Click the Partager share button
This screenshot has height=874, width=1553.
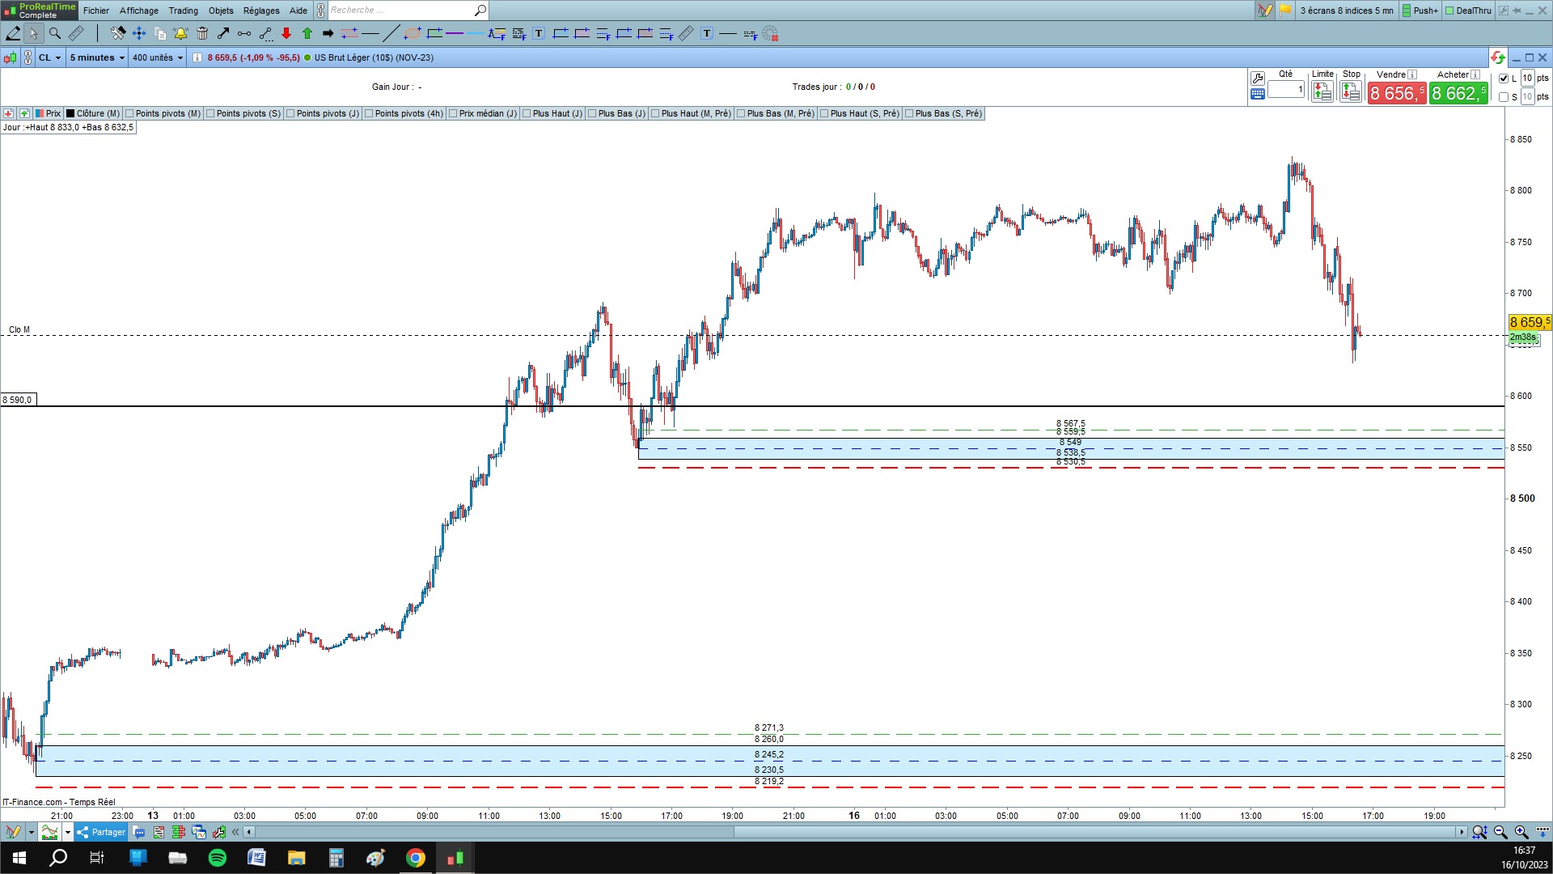pyautogui.click(x=102, y=832)
